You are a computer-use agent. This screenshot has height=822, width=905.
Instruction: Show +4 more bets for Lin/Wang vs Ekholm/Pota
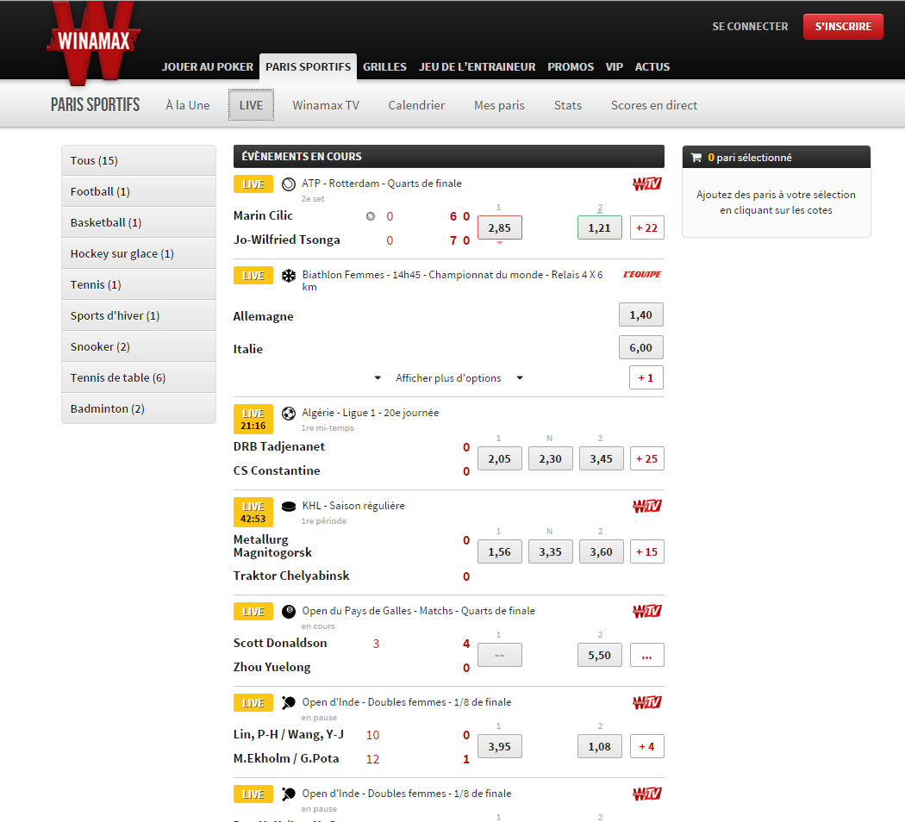646,746
